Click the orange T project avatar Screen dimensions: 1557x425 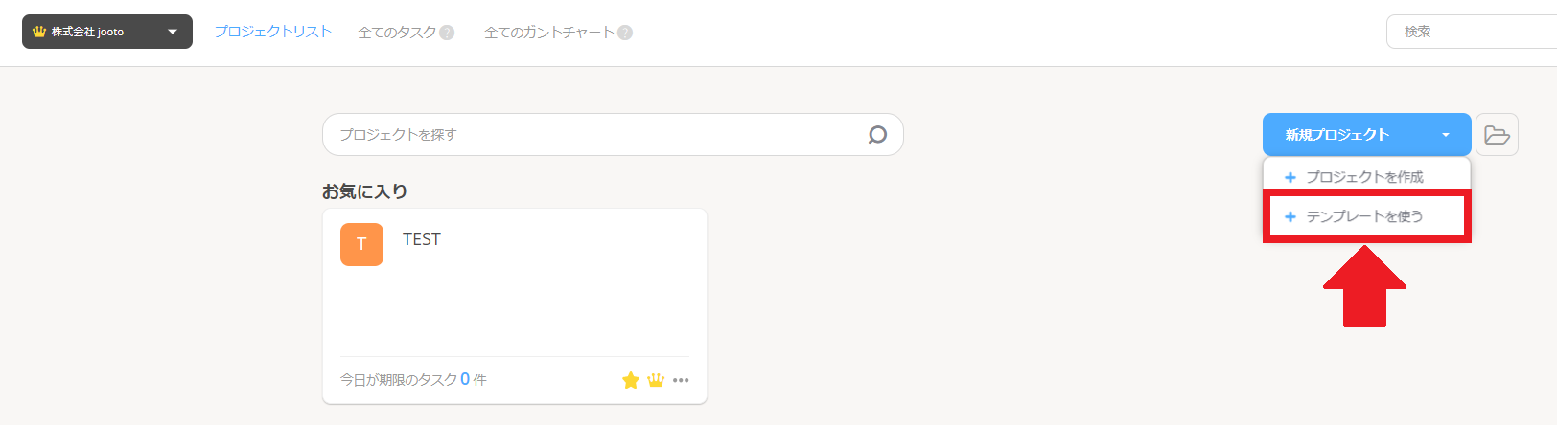[361, 244]
